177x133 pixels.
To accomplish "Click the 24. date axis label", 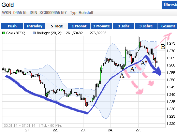I will pos(111,130).
